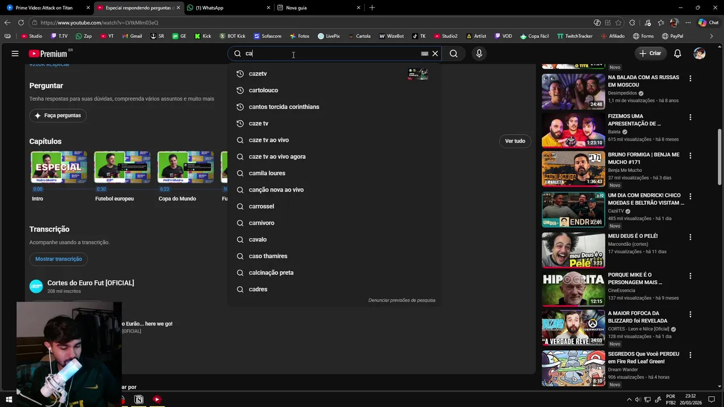The width and height of the screenshot is (724, 407).
Task: Open Cortes do Euro Fut channel link
Action: pos(90,283)
